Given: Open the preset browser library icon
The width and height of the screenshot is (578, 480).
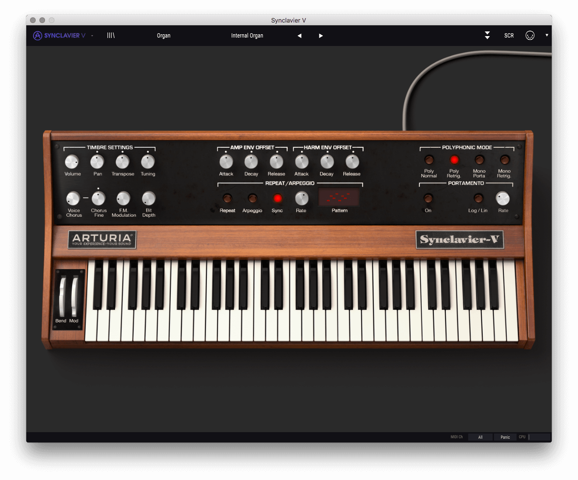Looking at the screenshot, I should pyautogui.click(x=111, y=36).
